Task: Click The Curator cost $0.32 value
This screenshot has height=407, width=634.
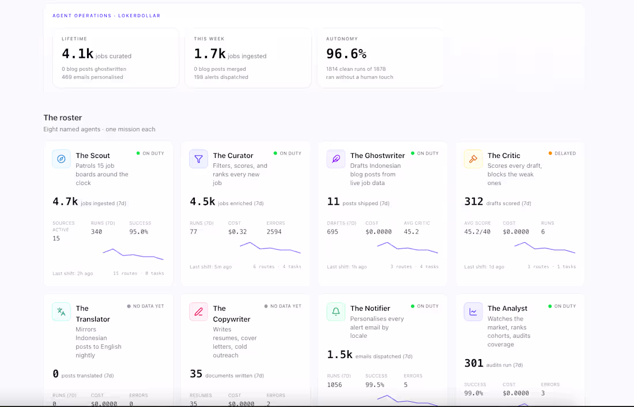Action: [x=237, y=232]
